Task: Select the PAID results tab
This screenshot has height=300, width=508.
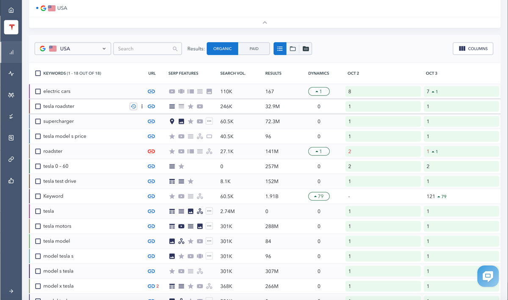Action: click(254, 49)
